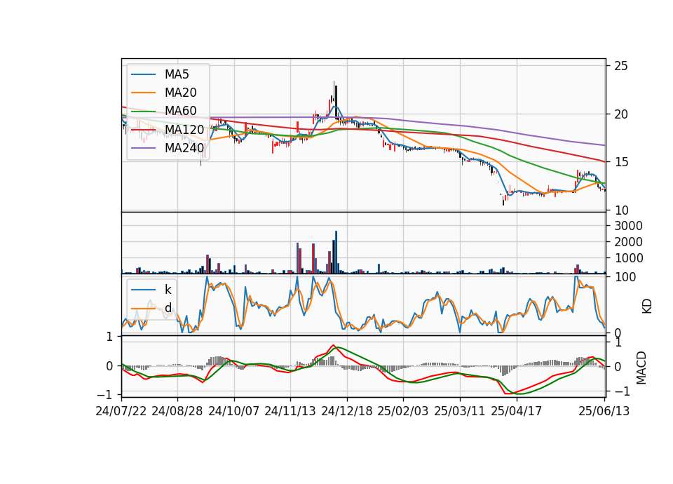Click the KD axis title
This screenshot has height=484, width=673.
647,307
